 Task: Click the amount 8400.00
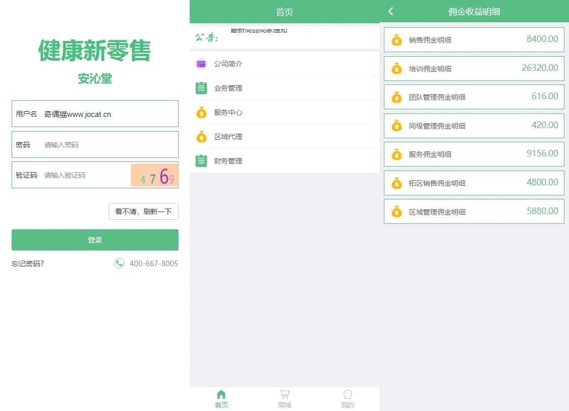(x=543, y=39)
